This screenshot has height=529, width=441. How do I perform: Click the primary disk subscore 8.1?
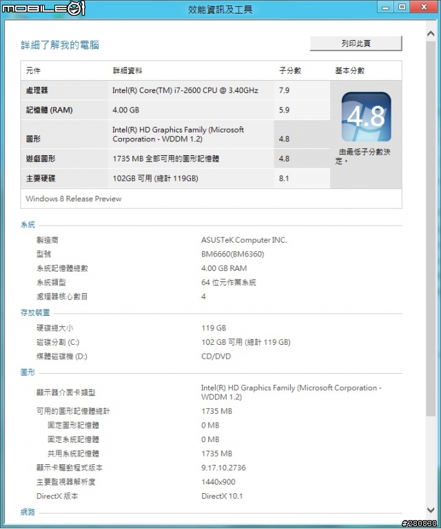[x=284, y=178]
